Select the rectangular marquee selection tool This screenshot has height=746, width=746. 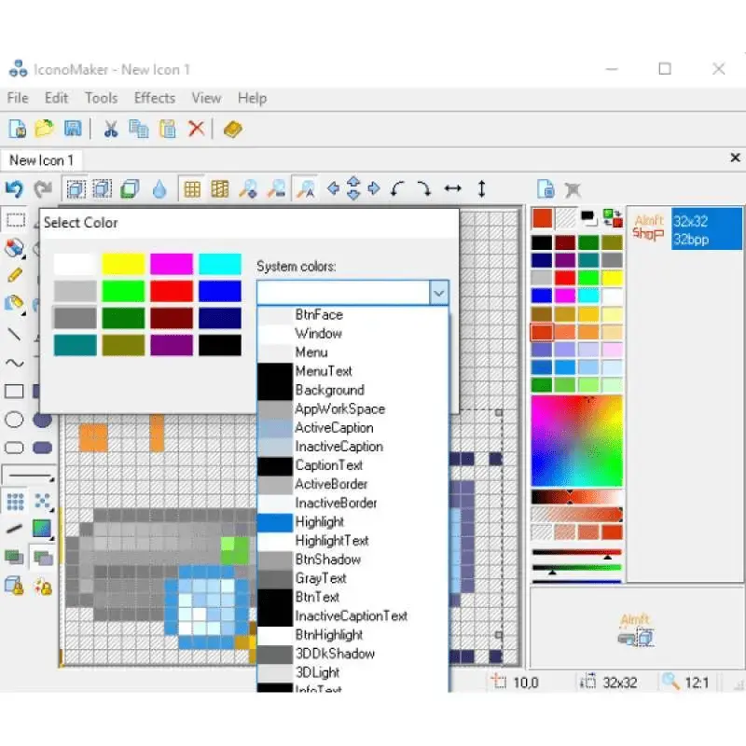tap(15, 220)
